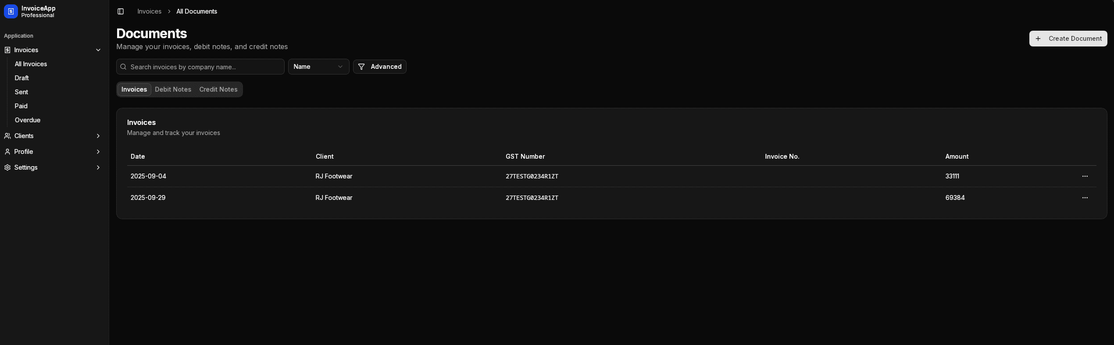Screen dimensions: 1114x345
Task: Click the search magnifier icon
Action: coord(124,67)
